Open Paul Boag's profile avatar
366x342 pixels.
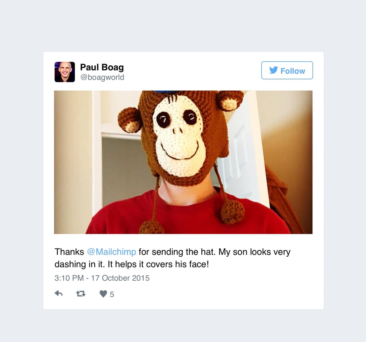tap(65, 72)
